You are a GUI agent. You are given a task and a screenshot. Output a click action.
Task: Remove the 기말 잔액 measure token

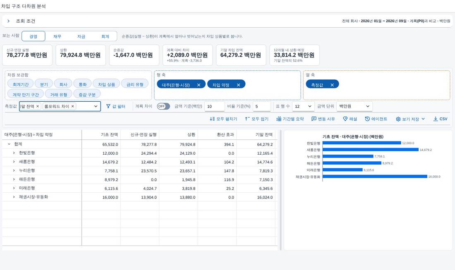37,106
